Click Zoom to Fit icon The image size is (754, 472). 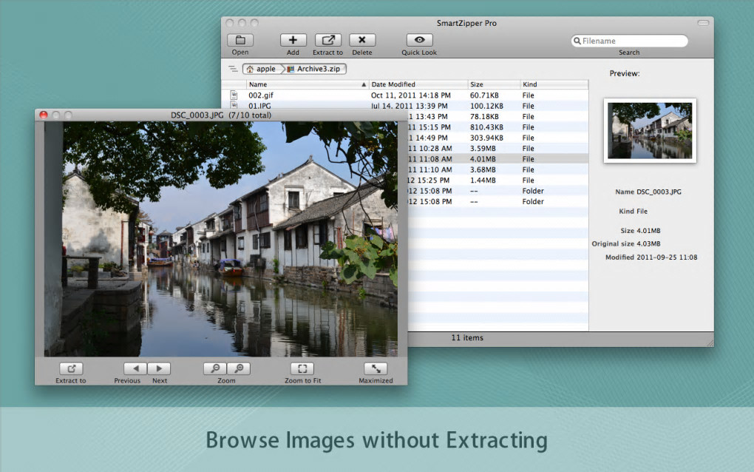302,368
